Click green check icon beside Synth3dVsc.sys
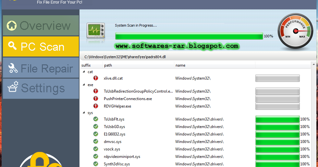This screenshot has height=167, width=318. coord(96,164)
